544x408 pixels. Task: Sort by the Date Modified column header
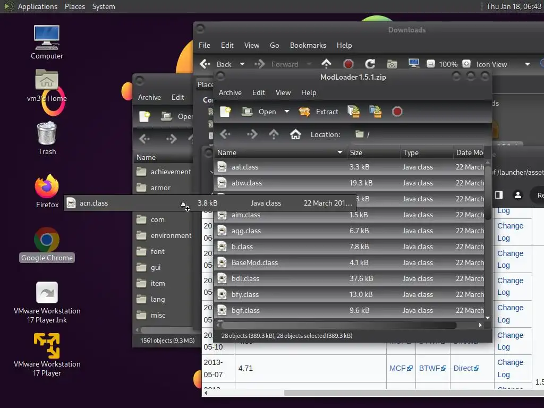point(469,152)
